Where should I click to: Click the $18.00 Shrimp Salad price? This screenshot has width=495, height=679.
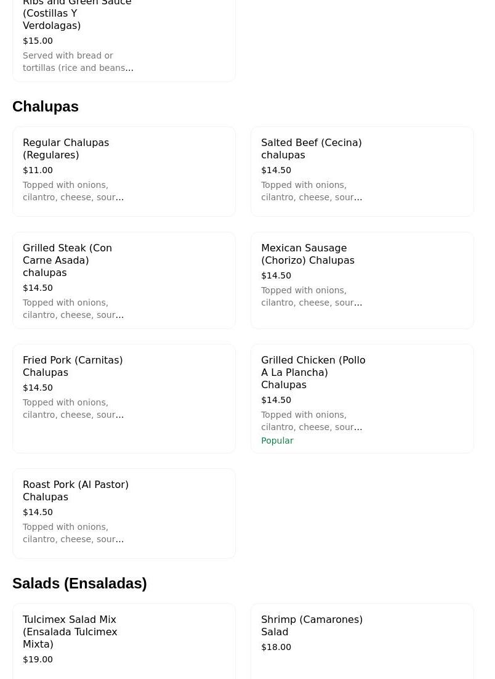pos(276,647)
